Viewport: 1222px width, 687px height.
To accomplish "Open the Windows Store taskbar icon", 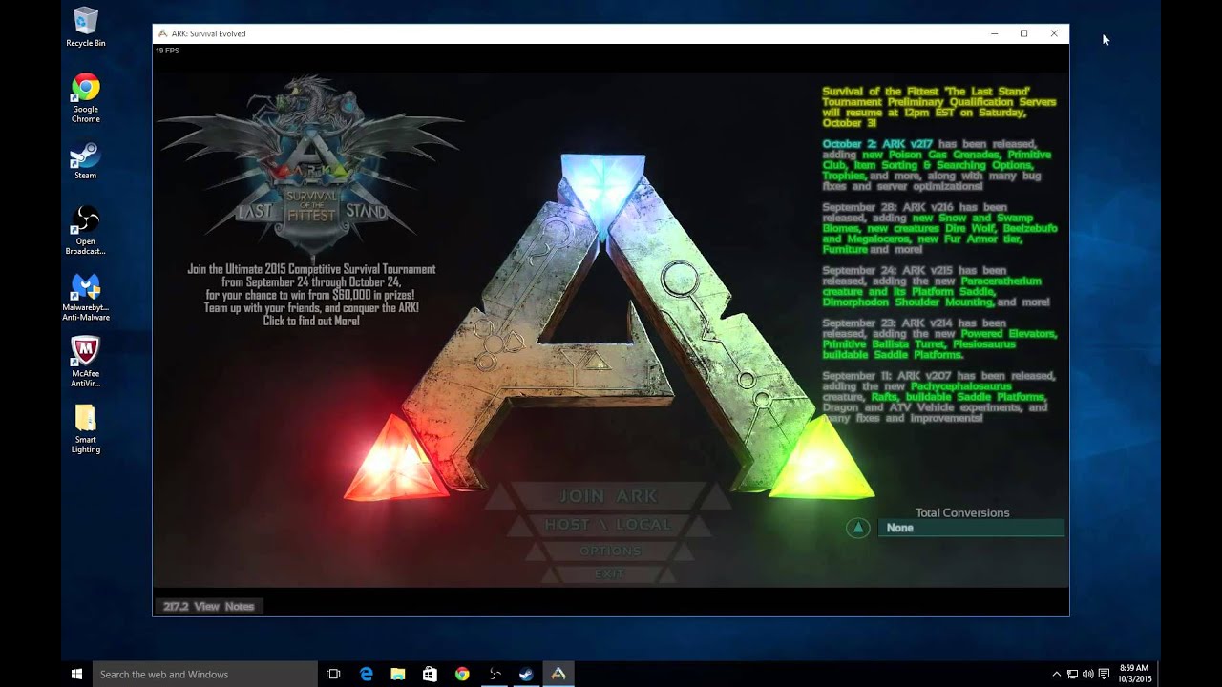I will (430, 674).
